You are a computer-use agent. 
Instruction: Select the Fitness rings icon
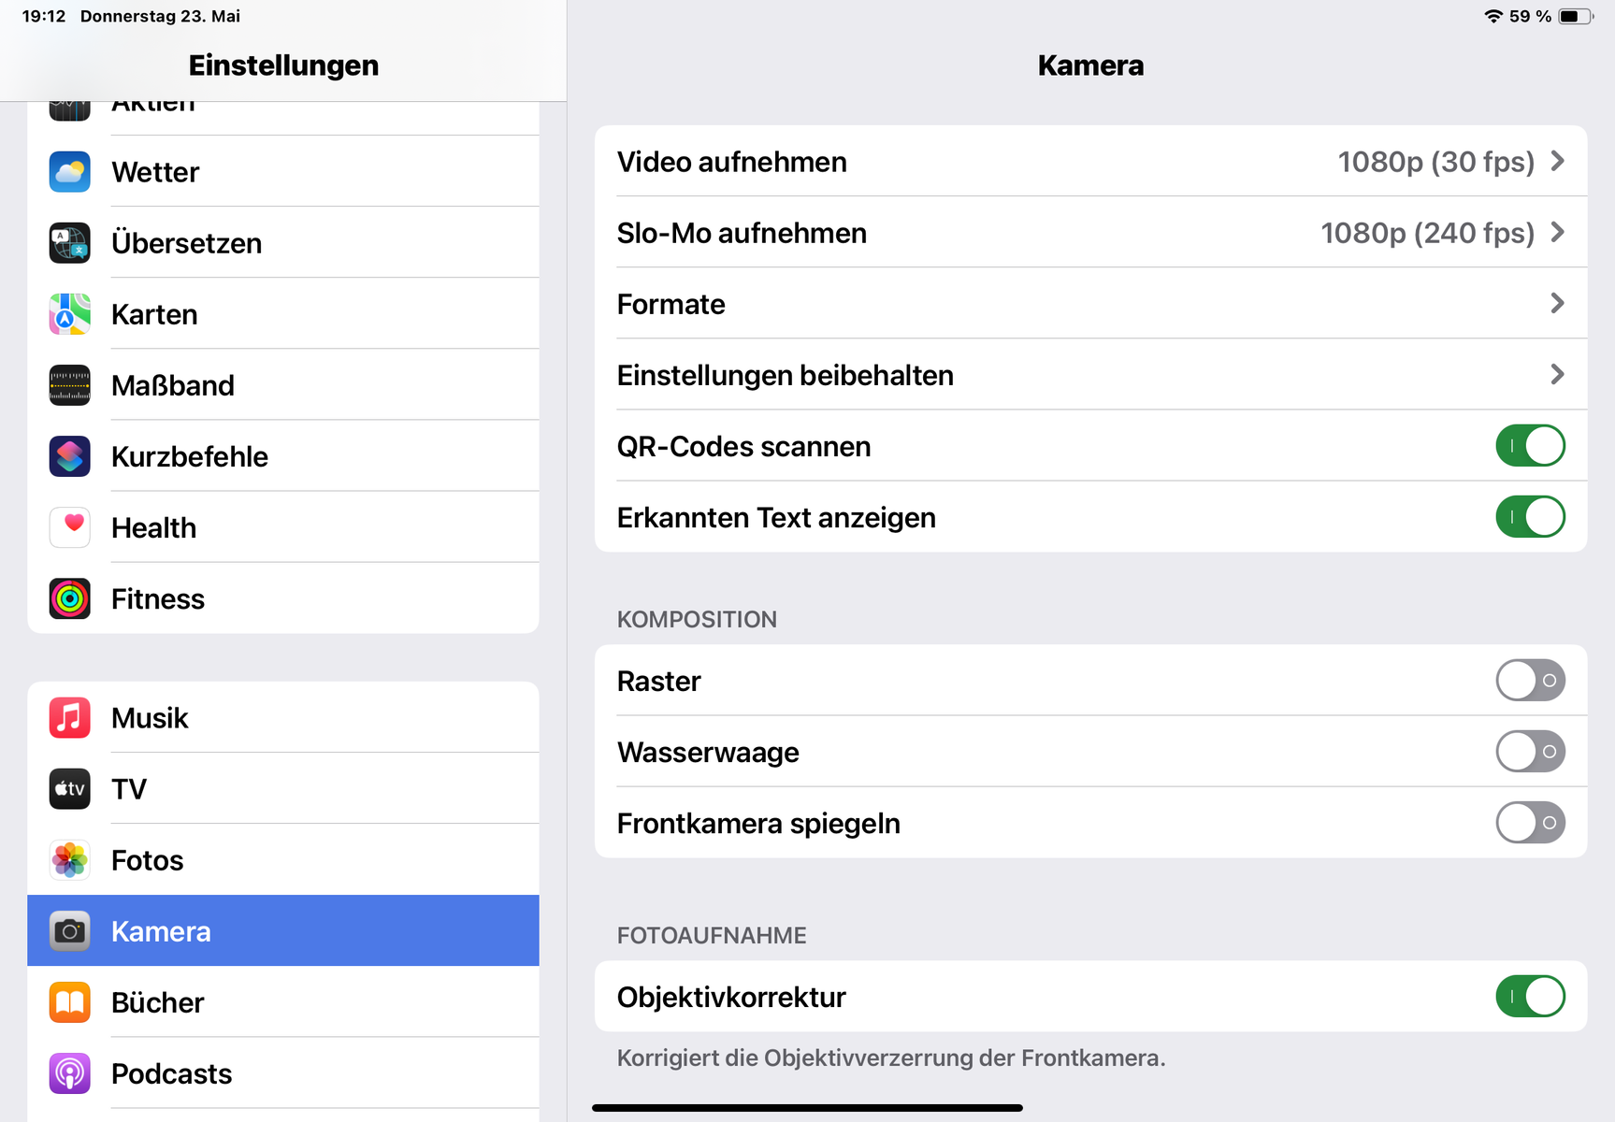click(x=70, y=598)
